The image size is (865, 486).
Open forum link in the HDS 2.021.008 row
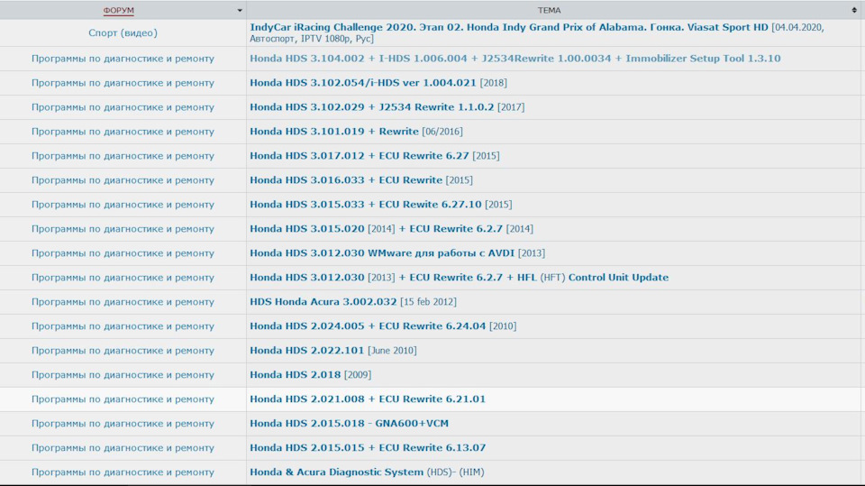tap(123, 399)
